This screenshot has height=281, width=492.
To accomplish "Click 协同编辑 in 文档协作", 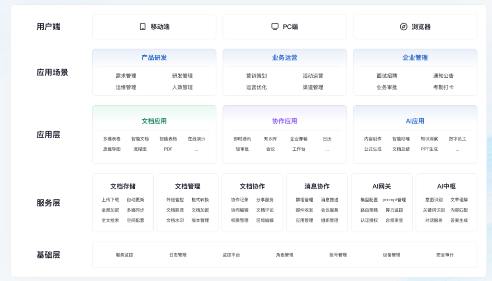I will 240,210.
